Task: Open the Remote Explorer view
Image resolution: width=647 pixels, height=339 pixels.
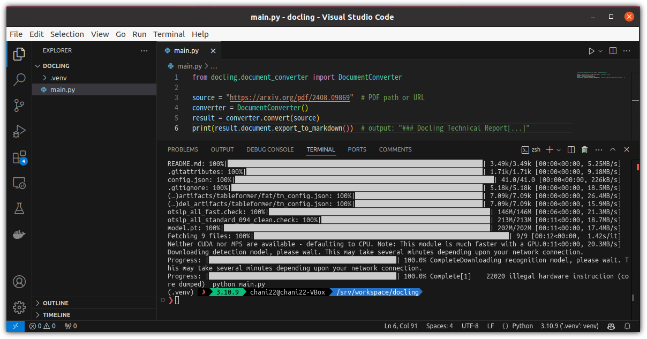Action: [19, 183]
